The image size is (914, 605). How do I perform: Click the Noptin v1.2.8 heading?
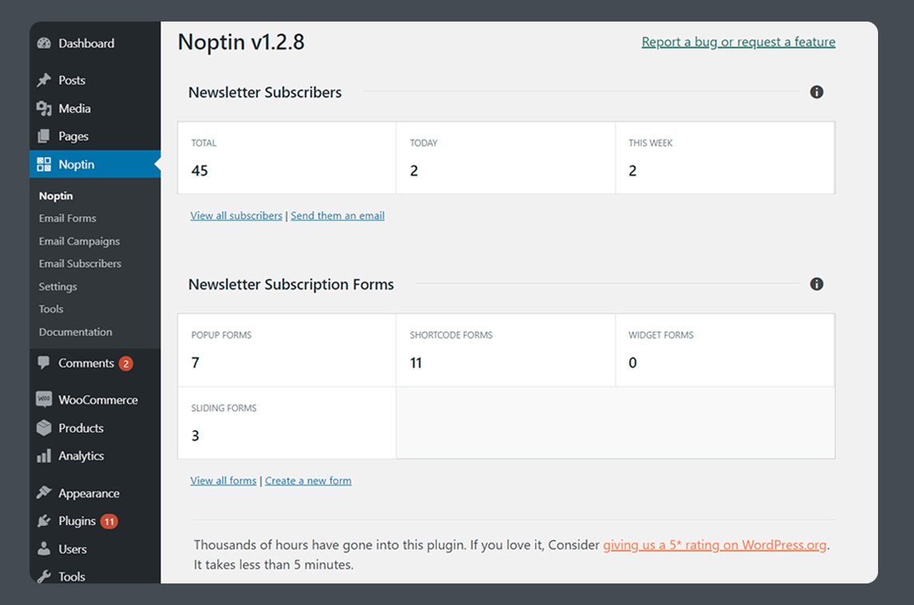click(241, 42)
